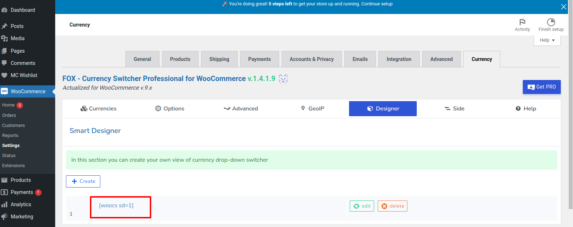Open the Activity flag panel
The height and width of the screenshot is (227, 573).
tap(522, 25)
